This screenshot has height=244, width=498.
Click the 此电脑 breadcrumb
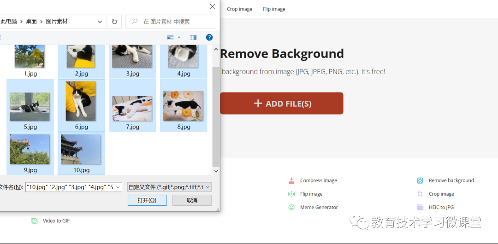pos(9,22)
